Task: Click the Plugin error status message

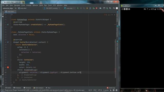Action: [44, 90]
